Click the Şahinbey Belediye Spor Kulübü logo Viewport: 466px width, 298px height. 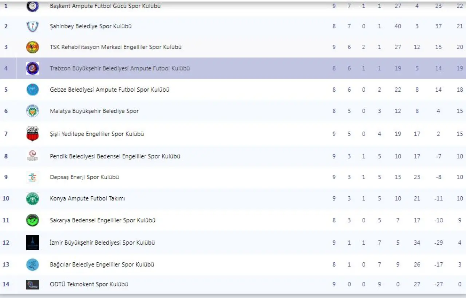pyautogui.click(x=32, y=27)
